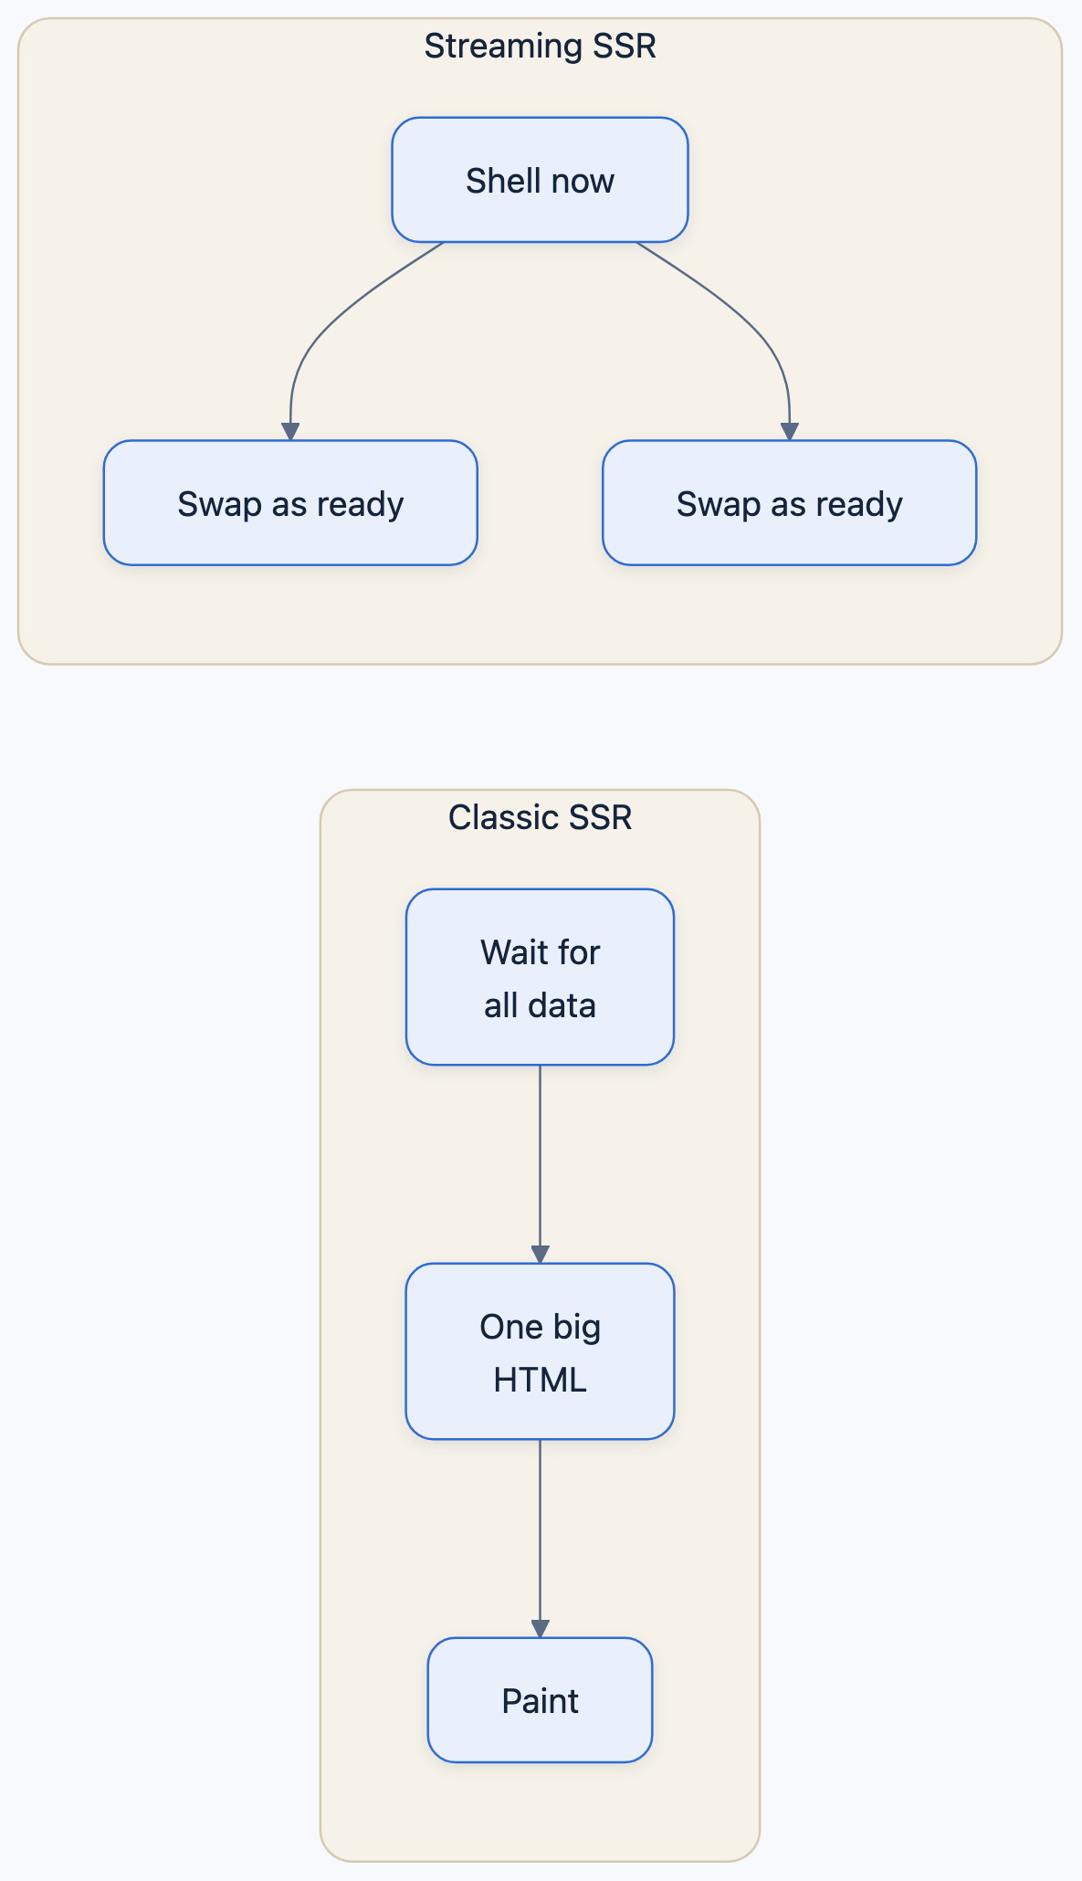
Task: Select the One big HTML node
Action: pos(540,1351)
